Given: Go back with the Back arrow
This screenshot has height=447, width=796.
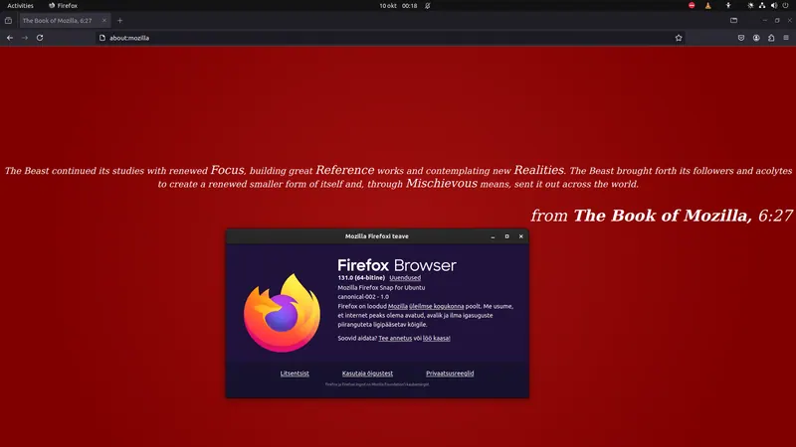Looking at the screenshot, I should (10, 38).
